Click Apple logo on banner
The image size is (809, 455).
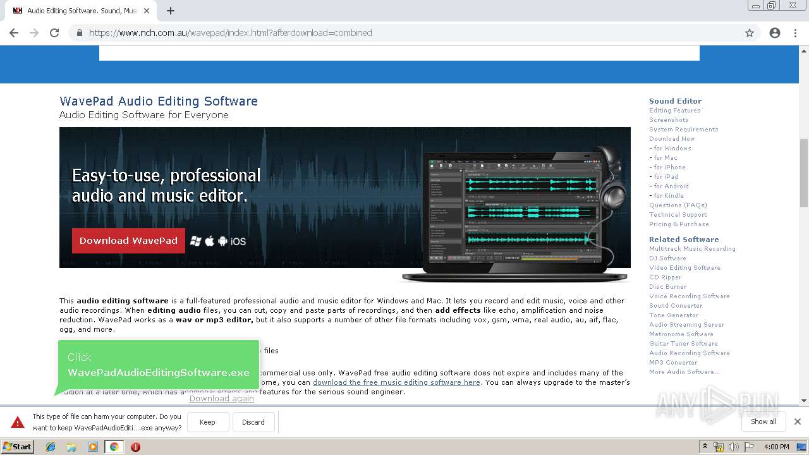[209, 241]
